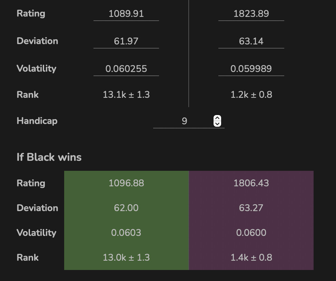Click the resulting volatility 0.0603 cell
Screen dimensions: 336x281
point(126,233)
